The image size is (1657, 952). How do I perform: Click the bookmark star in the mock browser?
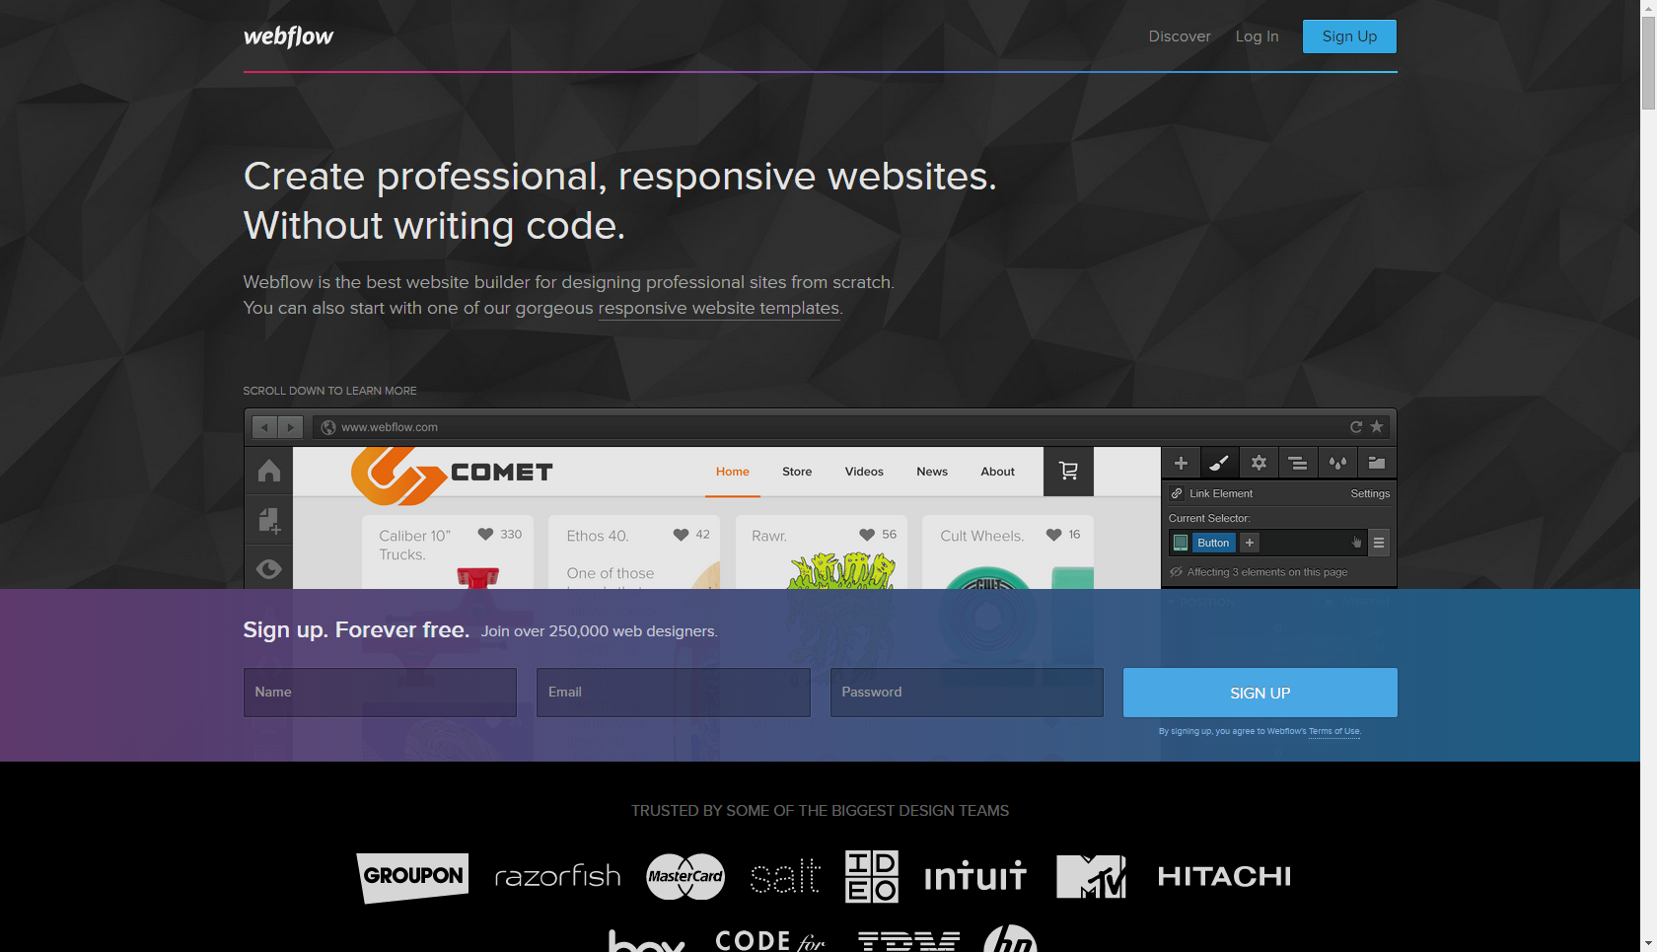pos(1377,427)
